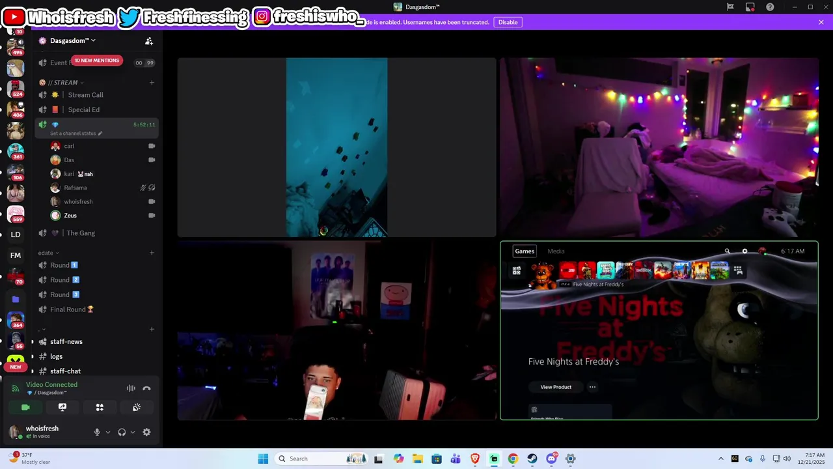The width and height of the screenshot is (833, 469).
Task: Expand the Dasgasdom server dropdown menu
Action: tap(93, 40)
